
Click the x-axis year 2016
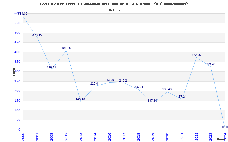[x=110, y=137]
